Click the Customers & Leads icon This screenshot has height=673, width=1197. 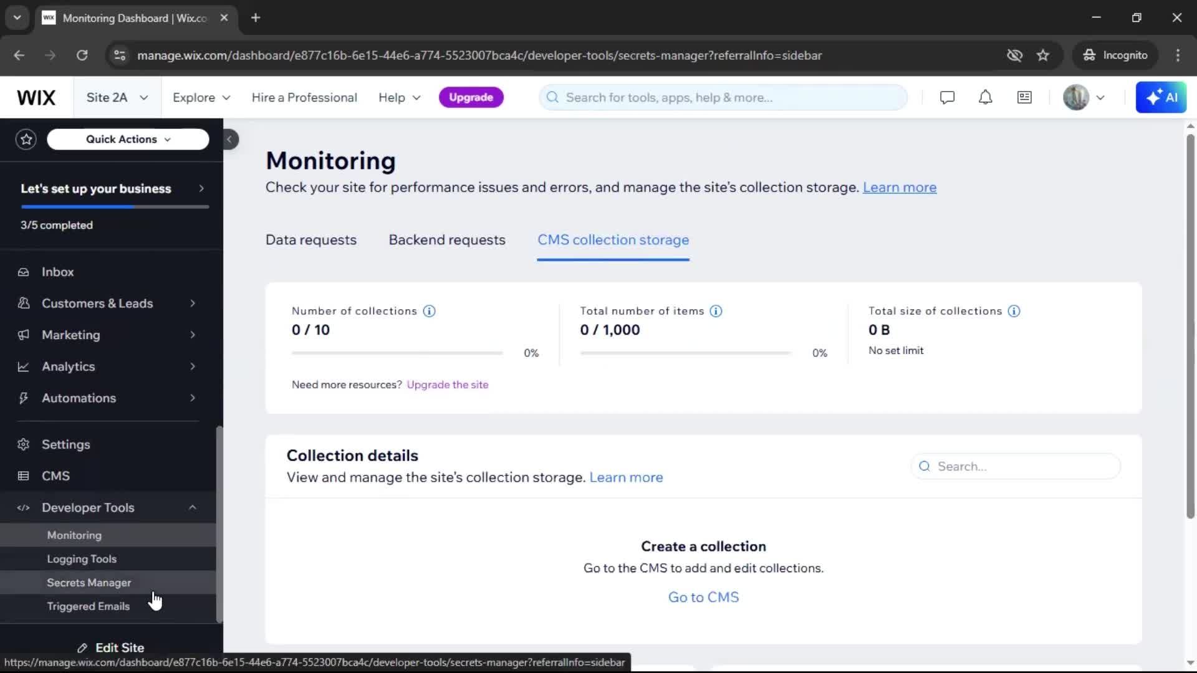pyautogui.click(x=24, y=303)
